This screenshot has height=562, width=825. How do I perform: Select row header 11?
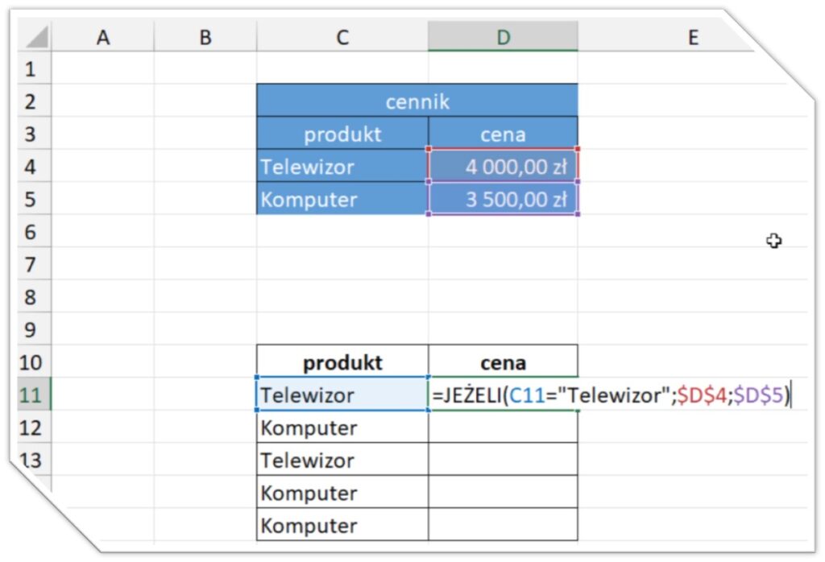[32, 395]
